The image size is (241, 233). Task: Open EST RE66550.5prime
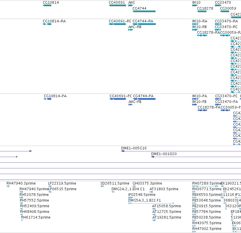[194, 198]
